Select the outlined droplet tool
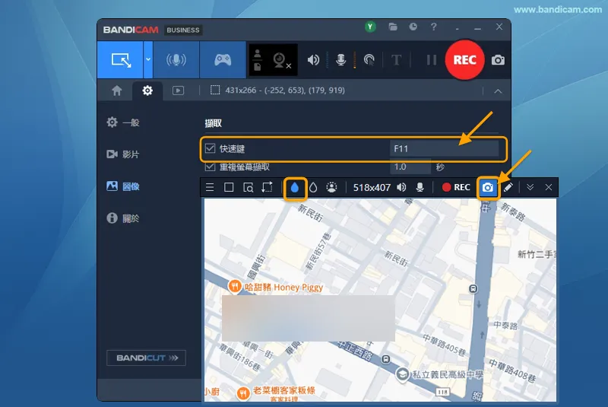 313,188
